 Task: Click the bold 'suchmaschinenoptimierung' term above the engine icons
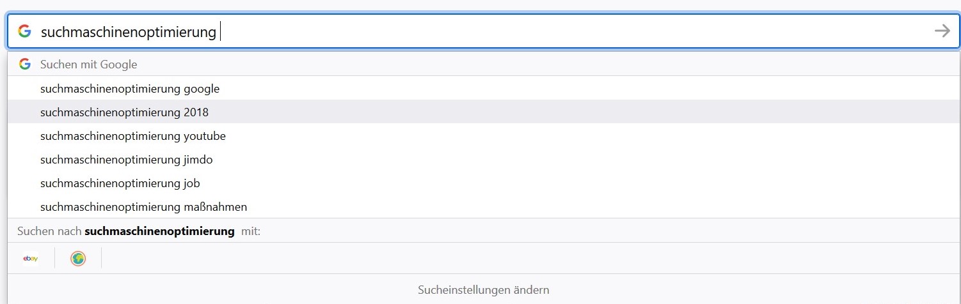pyautogui.click(x=159, y=231)
